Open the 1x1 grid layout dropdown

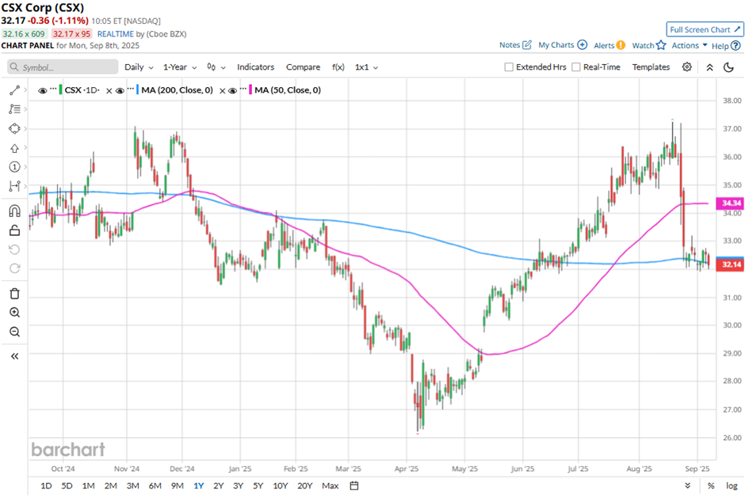pyautogui.click(x=366, y=67)
